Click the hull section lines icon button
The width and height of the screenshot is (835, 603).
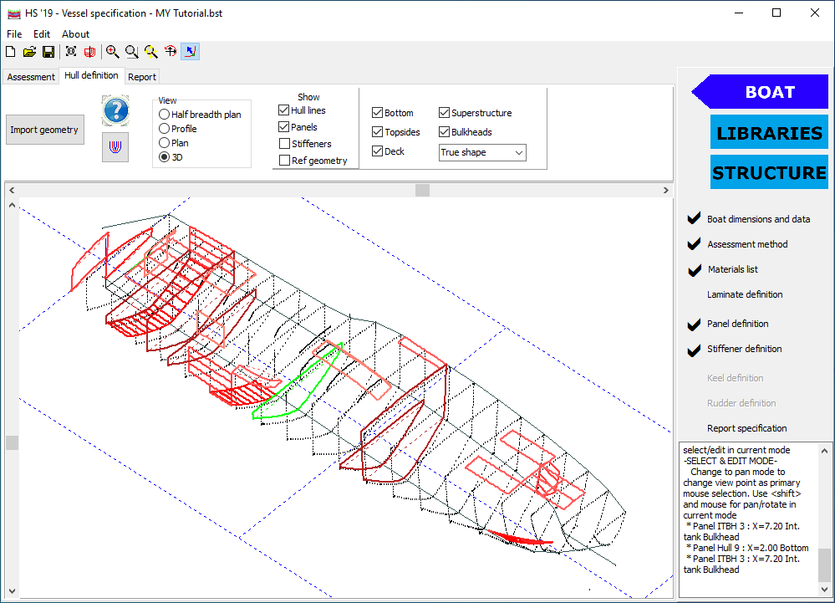point(115,146)
